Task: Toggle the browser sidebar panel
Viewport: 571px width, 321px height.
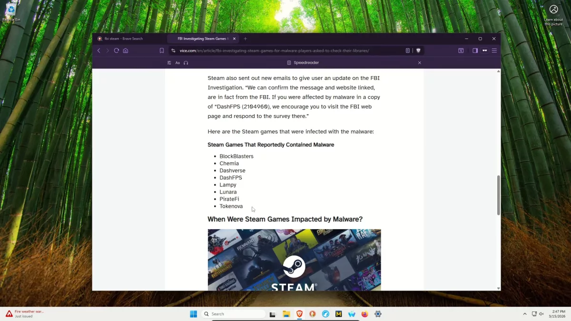Action: point(474,50)
